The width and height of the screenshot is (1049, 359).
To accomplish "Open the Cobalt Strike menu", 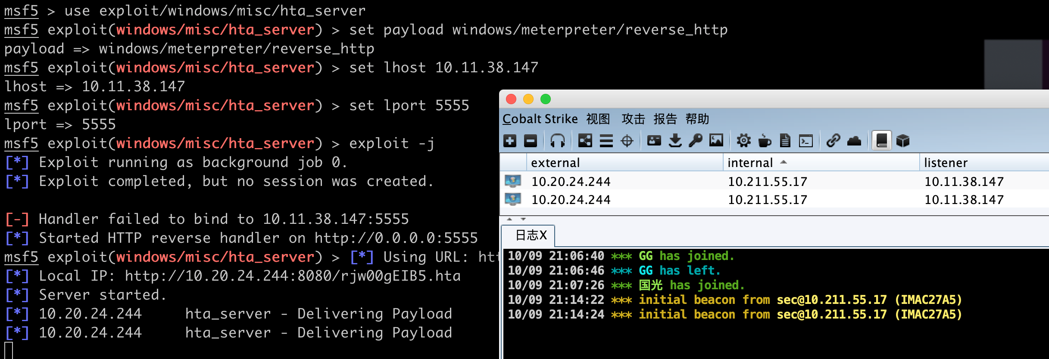I will pos(540,119).
